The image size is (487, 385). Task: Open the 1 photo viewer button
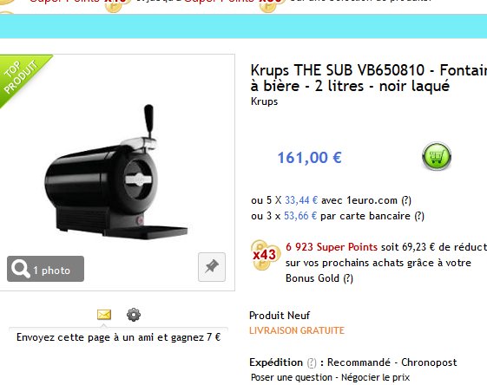point(45,269)
